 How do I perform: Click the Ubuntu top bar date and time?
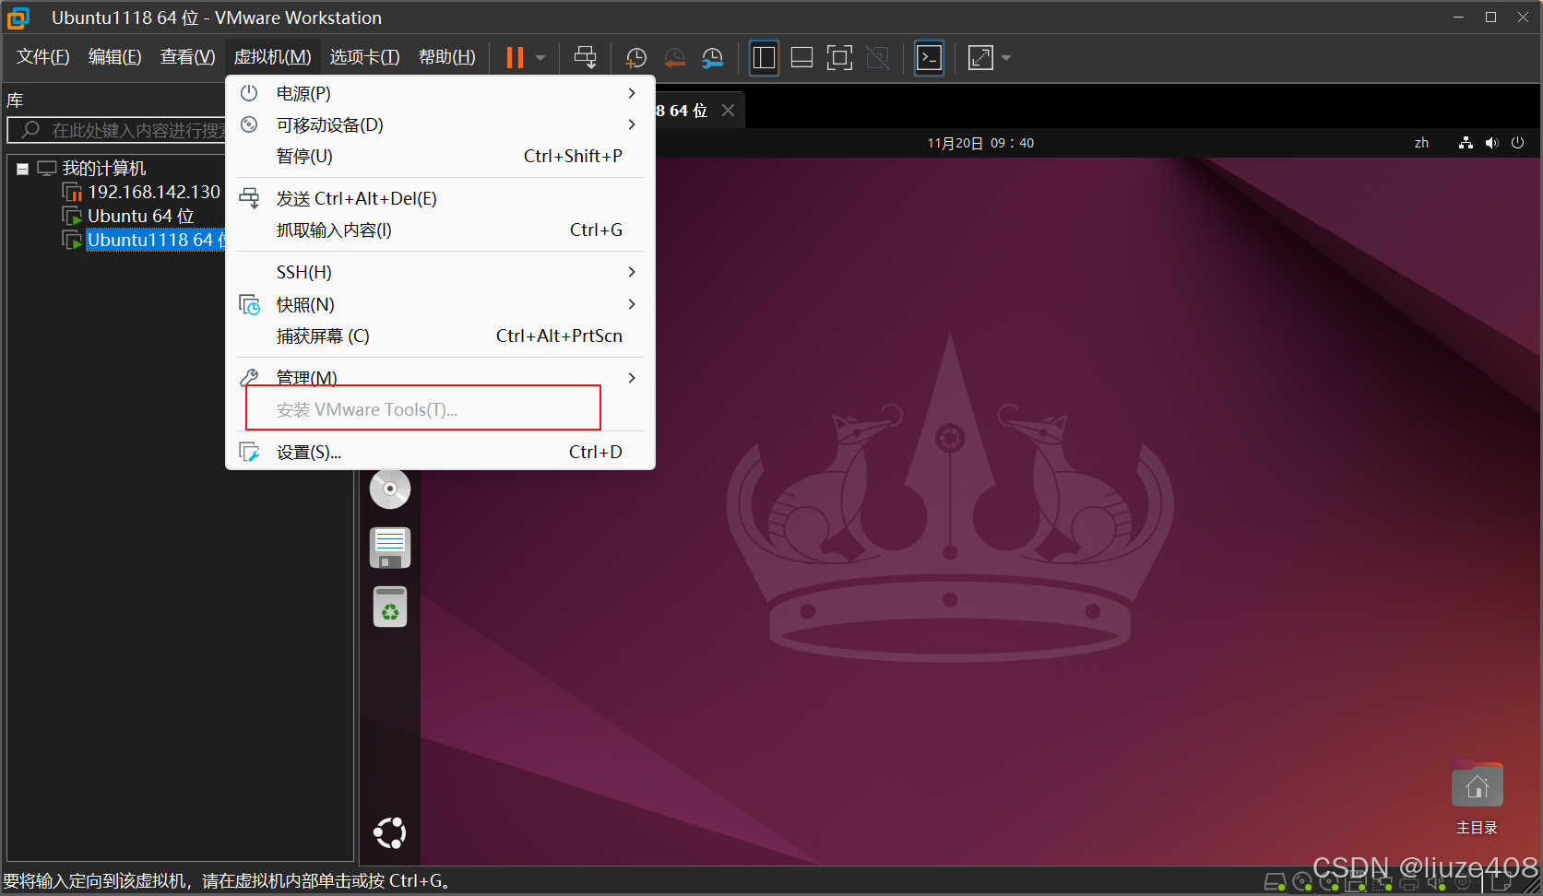click(980, 143)
